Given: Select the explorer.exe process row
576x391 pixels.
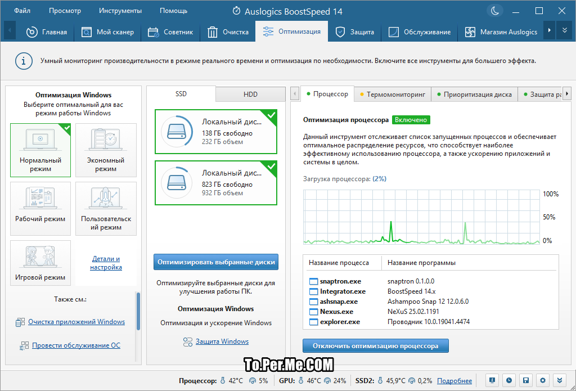Looking at the screenshot, I should click(x=431, y=322).
